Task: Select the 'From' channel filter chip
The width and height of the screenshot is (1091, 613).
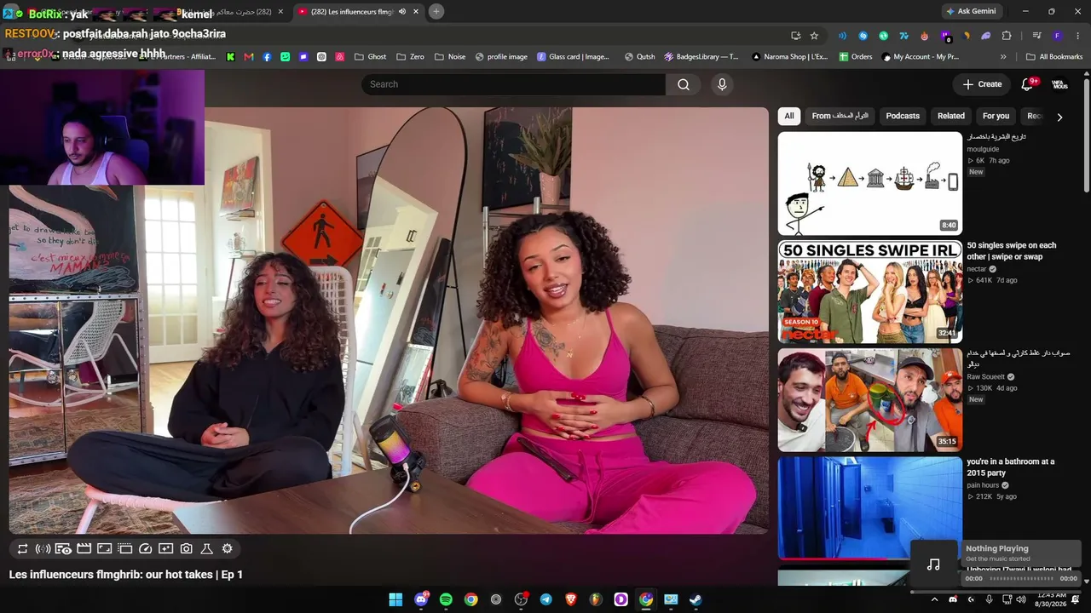Action: coord(840,116)
